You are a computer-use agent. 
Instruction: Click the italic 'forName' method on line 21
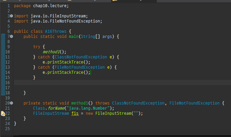(x=56, y=108)
